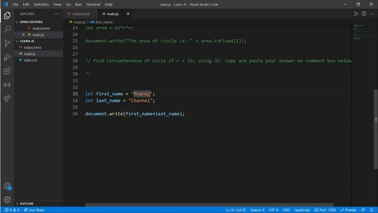Click the Run Code play icon
378x213 pixels.
[x=356, y=14]
